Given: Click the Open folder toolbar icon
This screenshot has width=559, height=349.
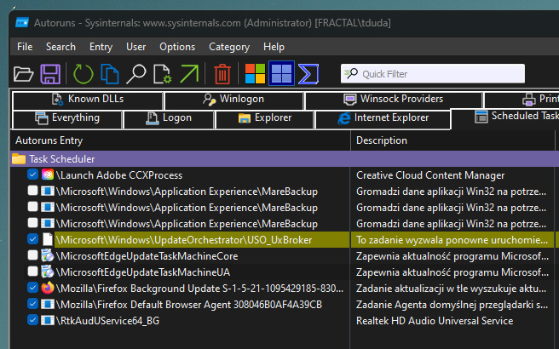Looking at the screenshot, I should pos(24,74).
